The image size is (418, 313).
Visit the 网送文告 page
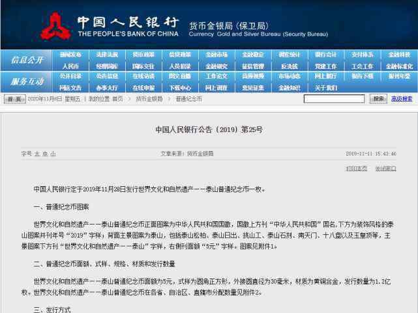(x=70, y=88)
